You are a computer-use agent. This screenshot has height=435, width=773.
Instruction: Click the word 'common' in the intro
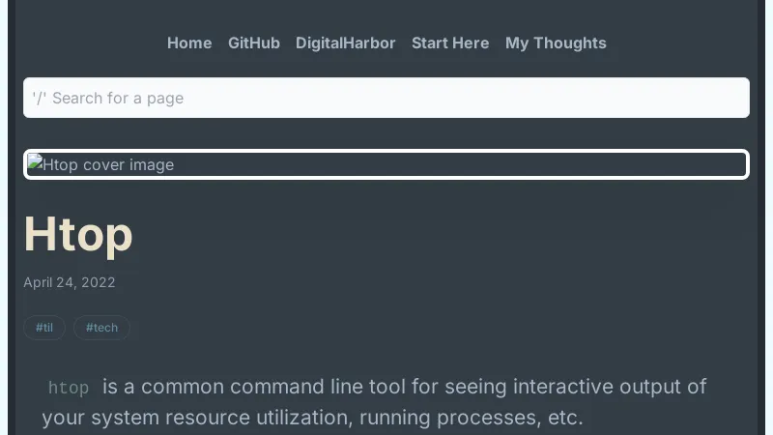(182, 387)
